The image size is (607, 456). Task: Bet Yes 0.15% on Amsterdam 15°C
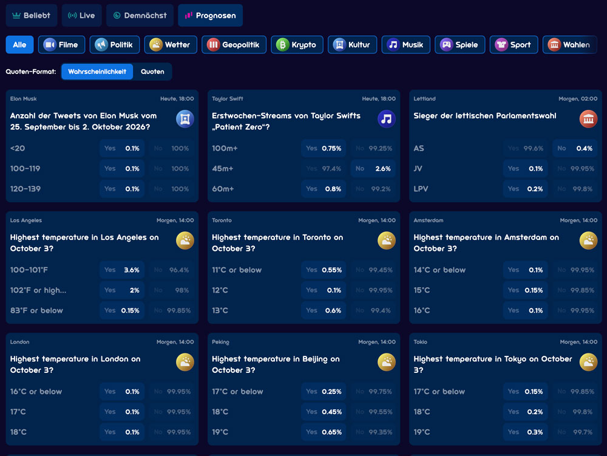point(525,290)
